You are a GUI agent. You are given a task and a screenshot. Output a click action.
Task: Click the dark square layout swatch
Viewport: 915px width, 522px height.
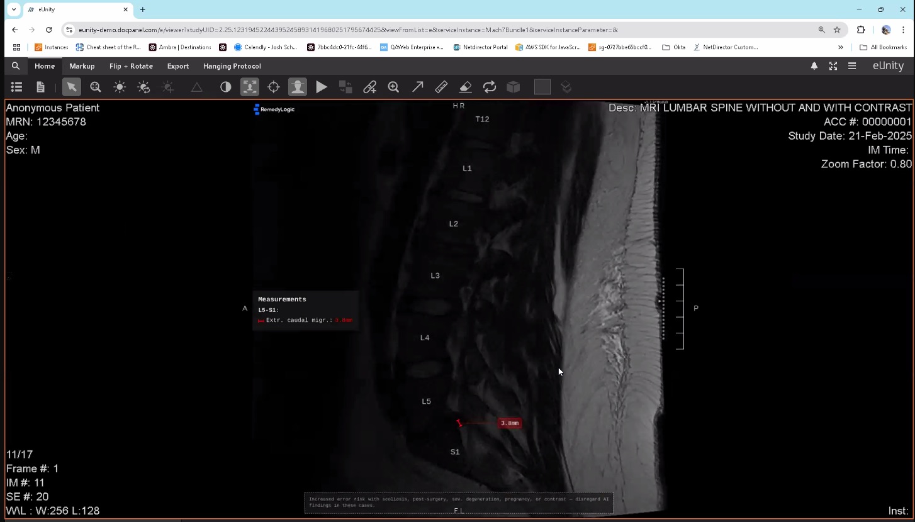pos(542,87)
